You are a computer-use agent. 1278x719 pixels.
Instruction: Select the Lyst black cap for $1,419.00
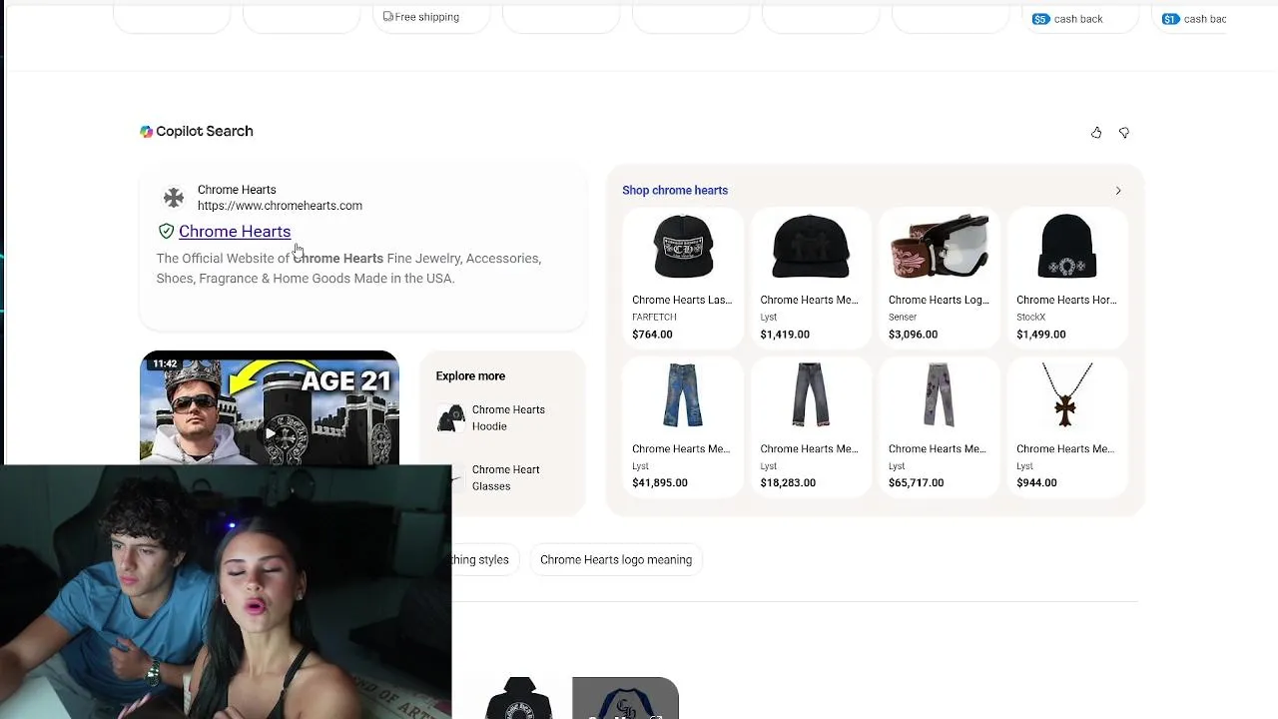(x=811, y=277)
